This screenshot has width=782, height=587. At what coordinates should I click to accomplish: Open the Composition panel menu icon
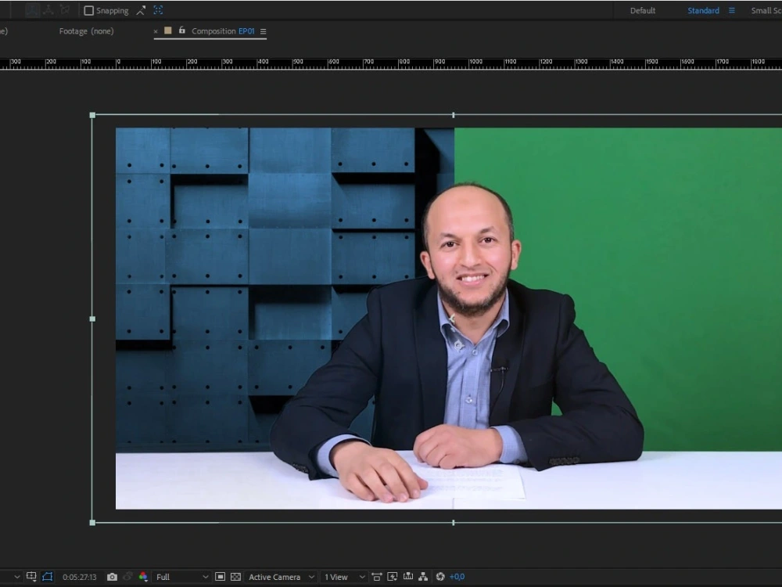pyautogui.click(x=264, y=31)
